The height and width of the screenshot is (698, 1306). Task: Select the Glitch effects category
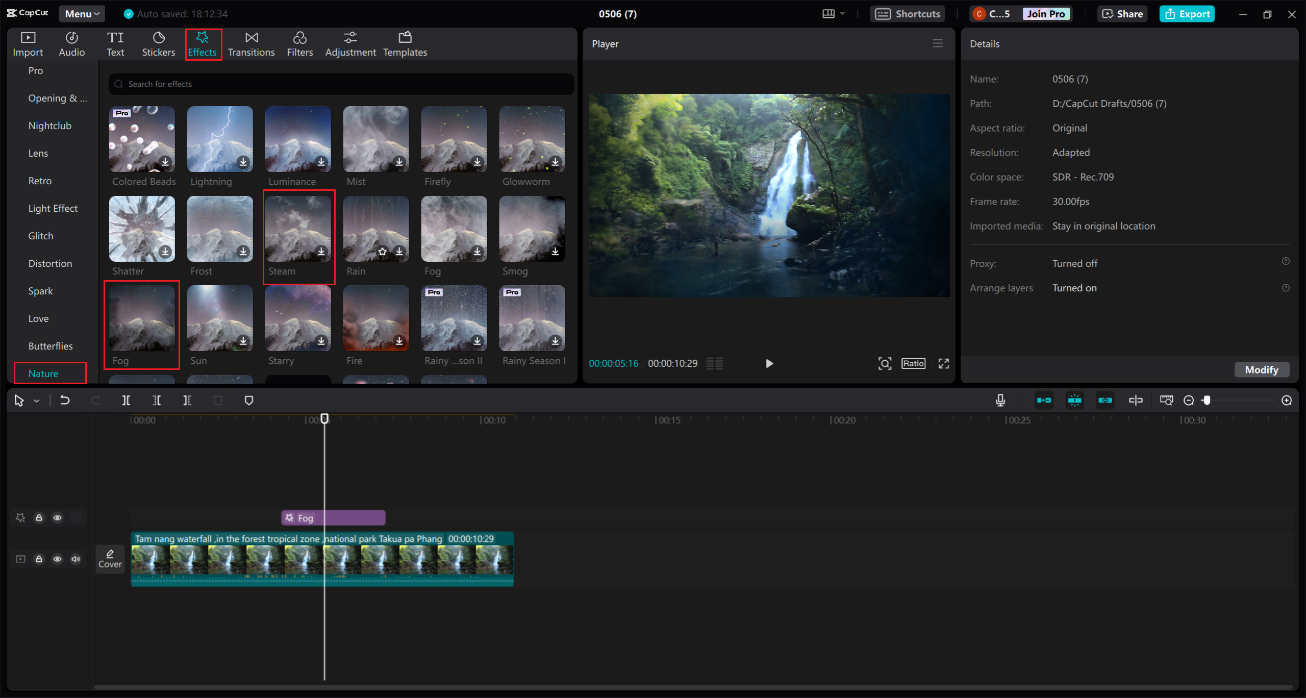tap(41, 236)
